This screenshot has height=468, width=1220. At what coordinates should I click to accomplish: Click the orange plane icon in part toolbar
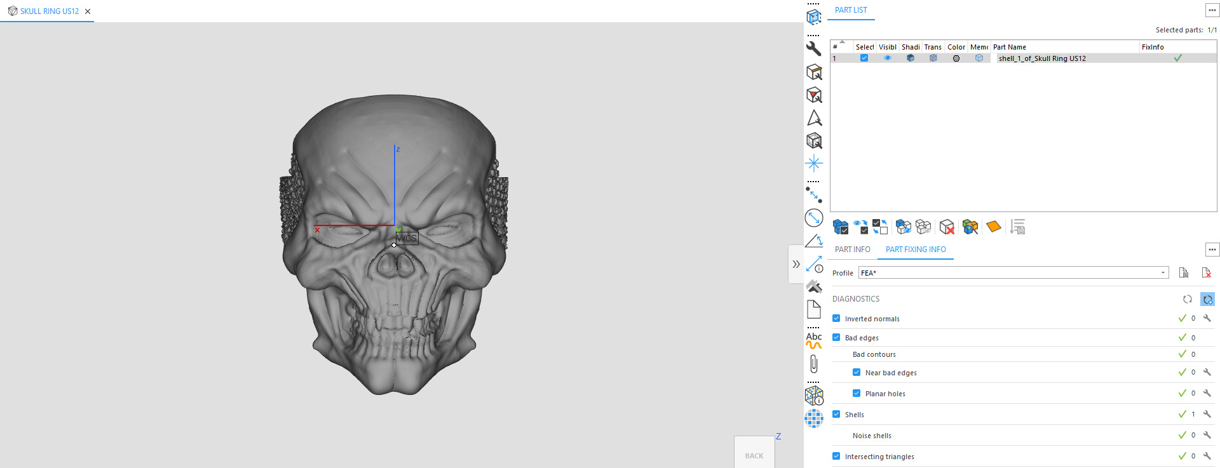994,227
